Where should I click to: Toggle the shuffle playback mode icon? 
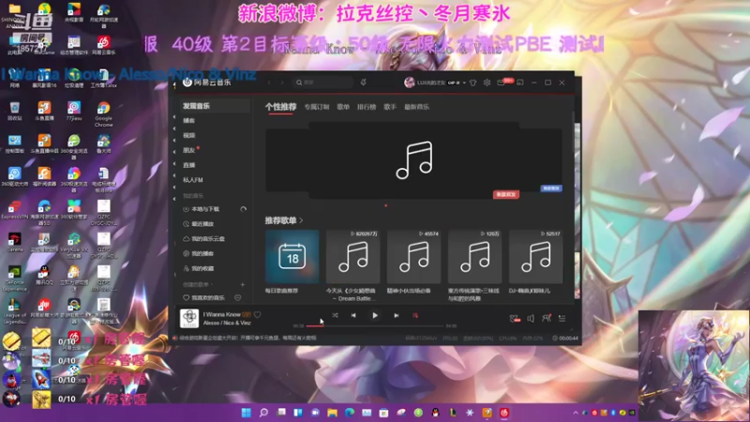pos(335,315)
